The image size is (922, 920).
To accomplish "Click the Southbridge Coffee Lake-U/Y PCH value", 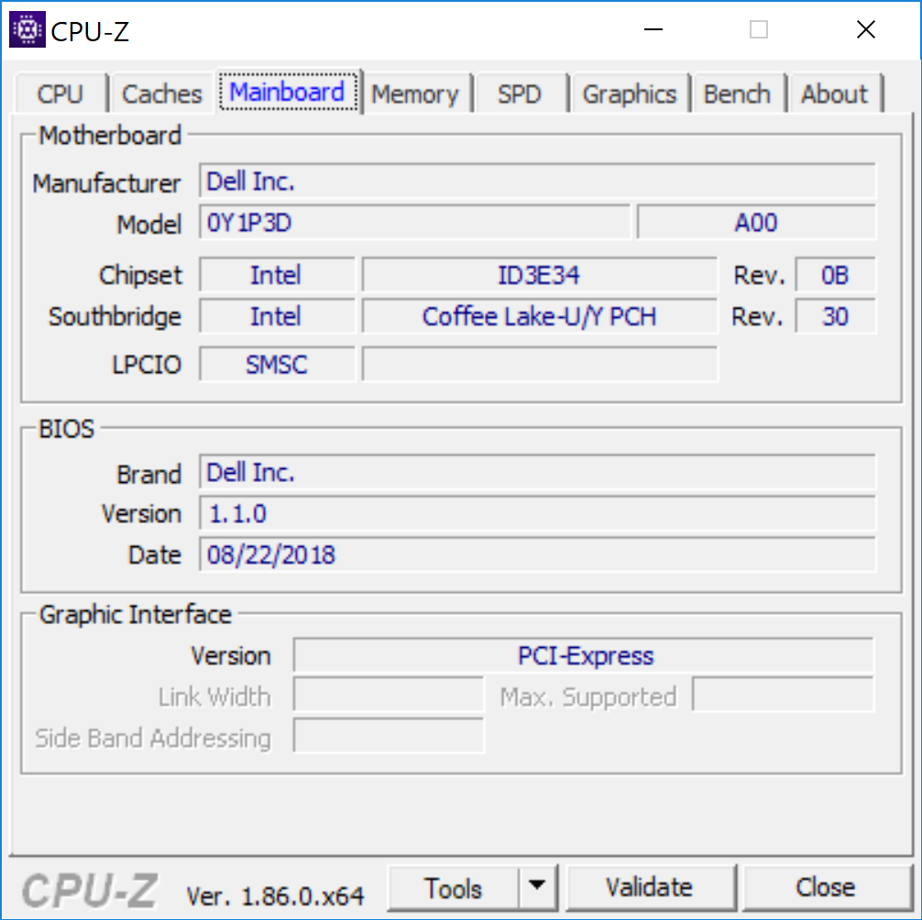I will pyautogui.click(x=540, y=316).
